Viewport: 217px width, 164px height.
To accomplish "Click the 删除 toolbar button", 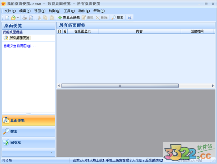I will coord(102,18).
